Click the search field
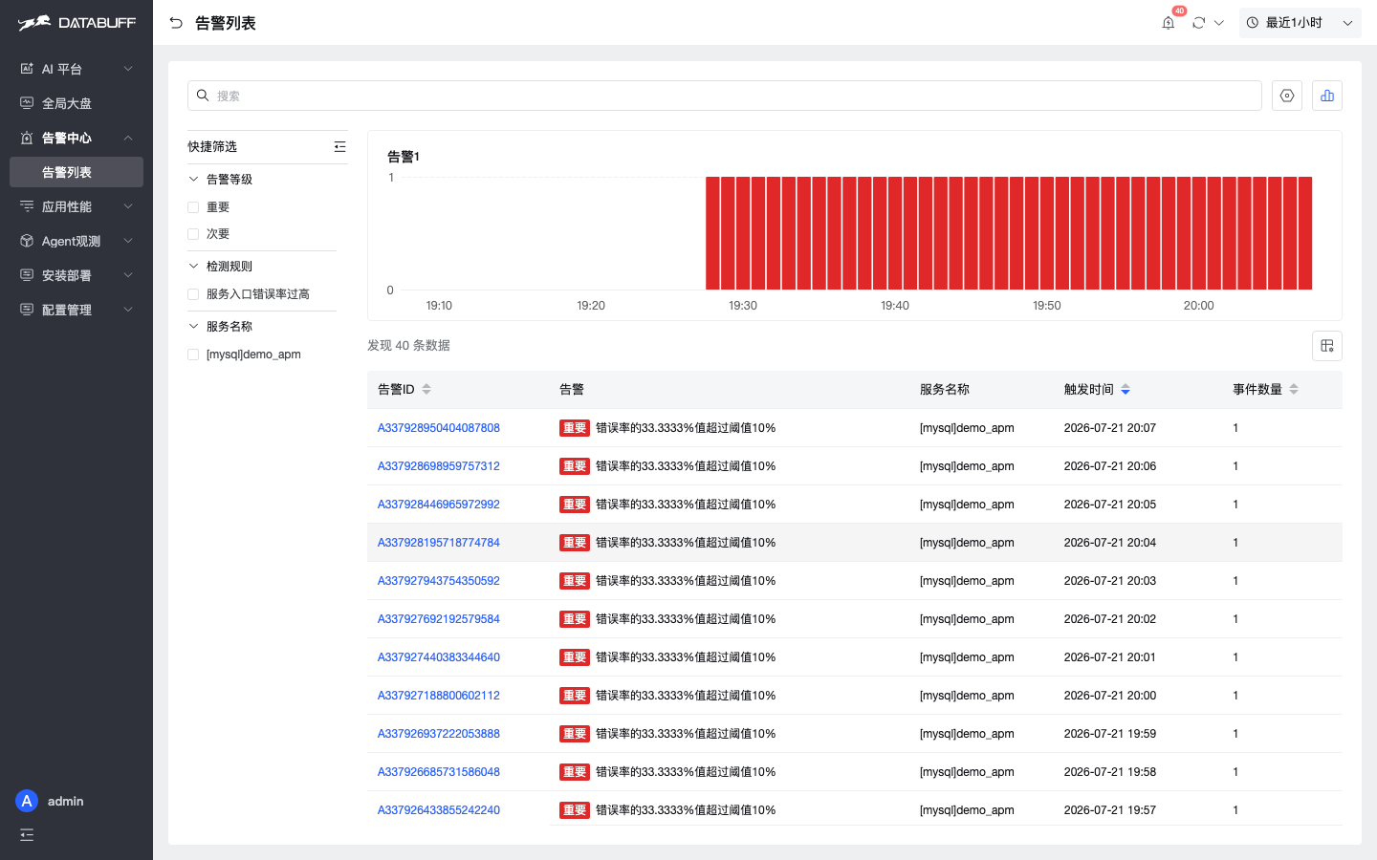The width and height of the screenshot is (1377, 860). [725, 96]
